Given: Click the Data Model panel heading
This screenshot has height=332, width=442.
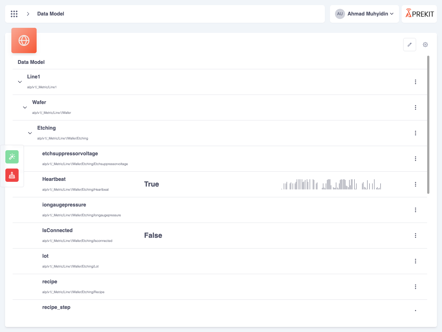Looking at the screenshot, I should point(31,62).
